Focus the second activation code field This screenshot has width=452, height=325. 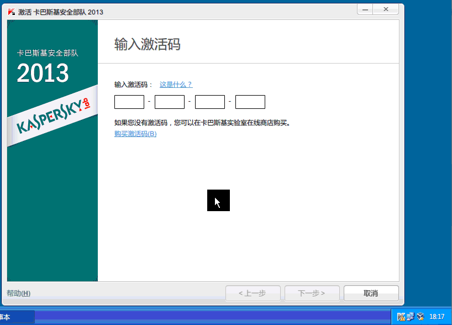point(170,102)
